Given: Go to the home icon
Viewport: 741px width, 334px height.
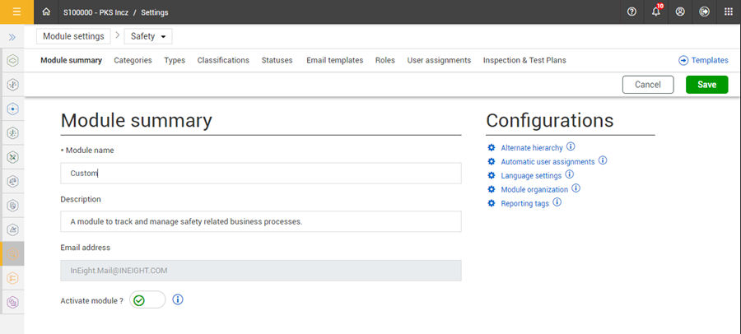Looking at the screenshot, I should [46, 12].
